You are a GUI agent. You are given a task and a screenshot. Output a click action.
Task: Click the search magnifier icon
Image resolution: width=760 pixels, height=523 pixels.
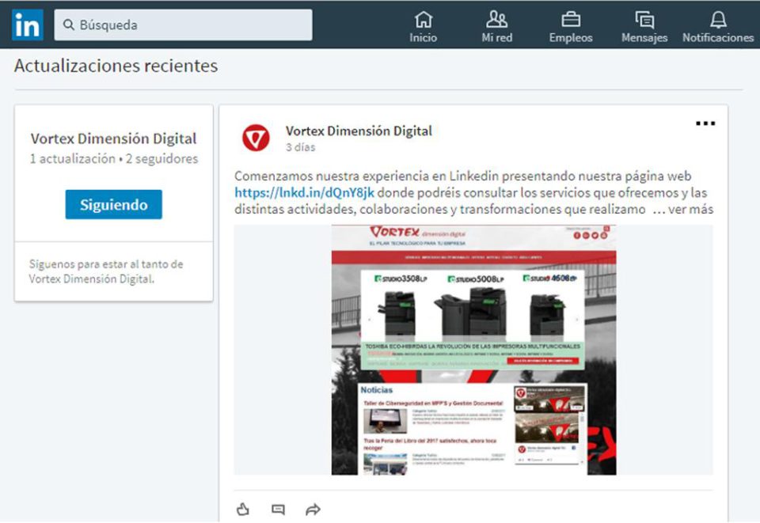[69, 25]
